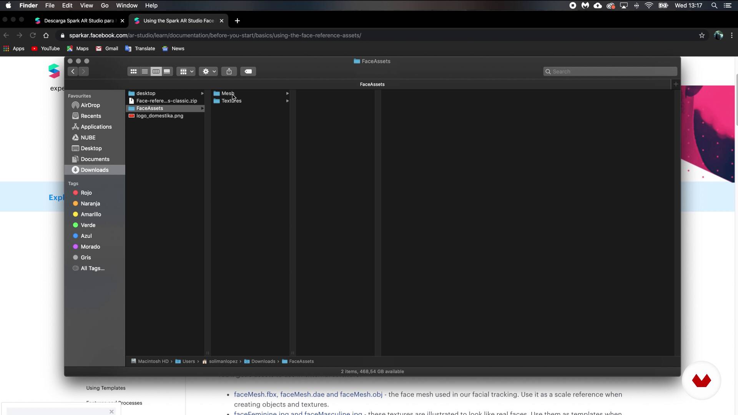
Task: Open the Finder Go menu
Action: pos(105,5)
